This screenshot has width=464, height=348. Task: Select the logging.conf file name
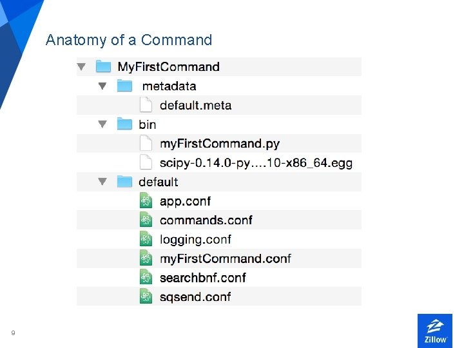coord(195,239)
